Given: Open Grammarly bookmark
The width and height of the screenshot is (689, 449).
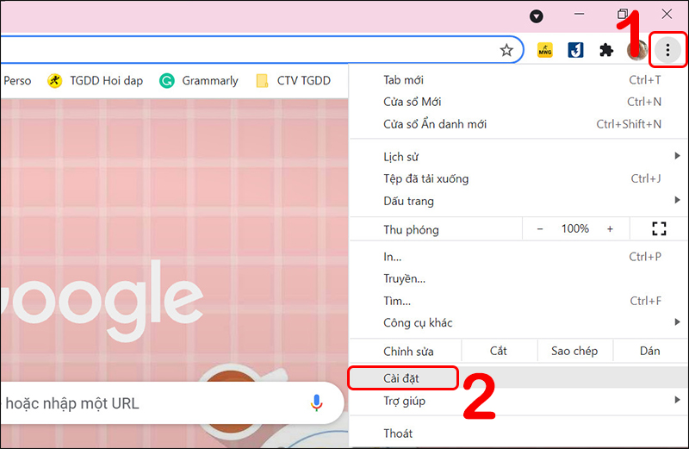Looking at the screenshot, I should coord(199,81).
